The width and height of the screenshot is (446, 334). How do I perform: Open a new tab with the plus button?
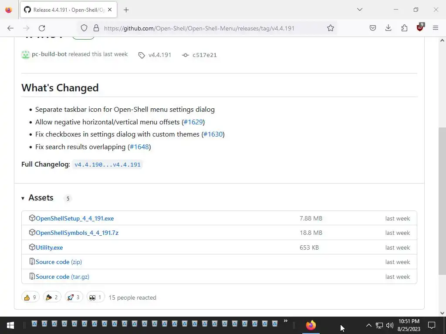coord(126,10)
